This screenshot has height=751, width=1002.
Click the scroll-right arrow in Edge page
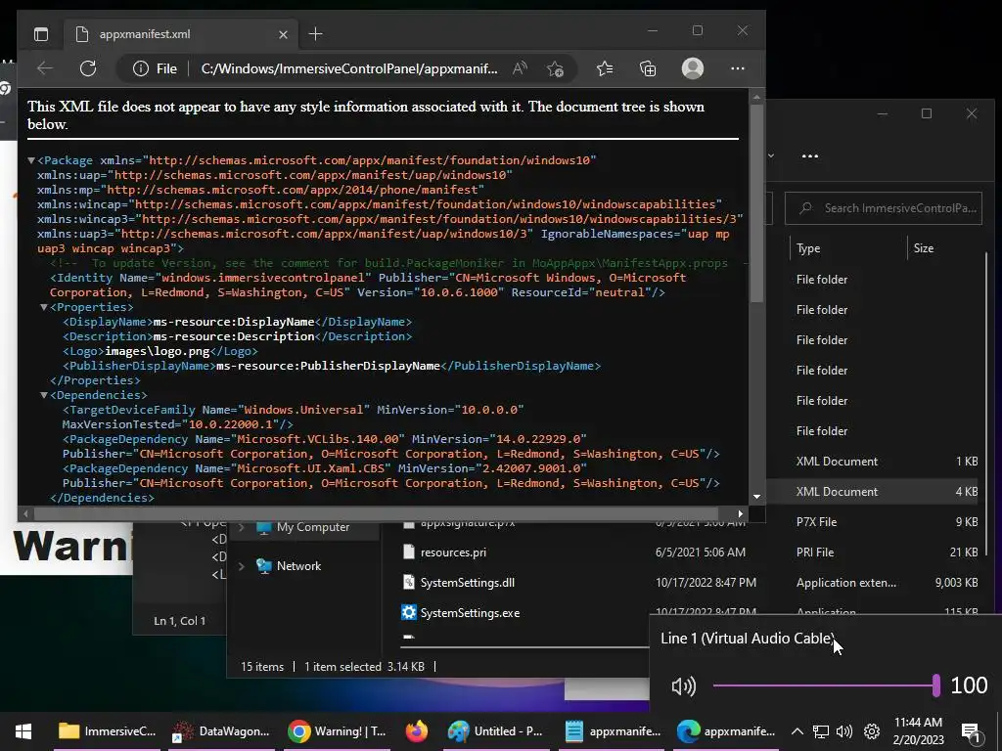[740, 513]
